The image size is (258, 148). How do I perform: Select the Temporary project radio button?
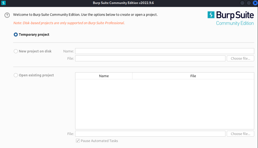(16, 34)
